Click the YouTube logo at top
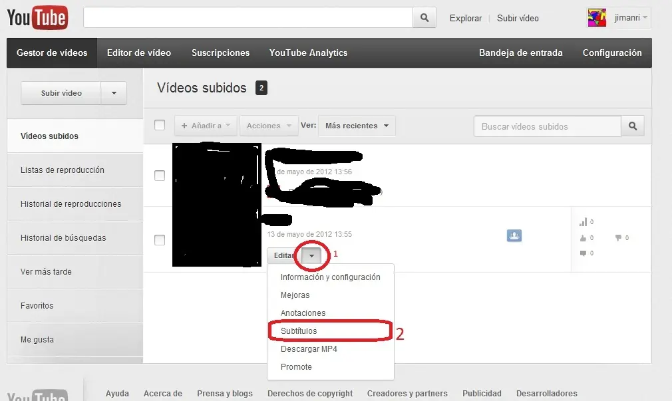The width and height of the screenshot is (672, 401). tap(37, 17)
